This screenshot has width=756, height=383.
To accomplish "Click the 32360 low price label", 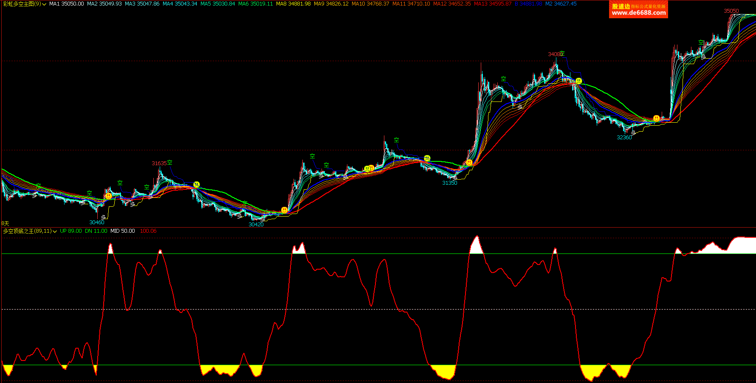I will click(624, 138).
